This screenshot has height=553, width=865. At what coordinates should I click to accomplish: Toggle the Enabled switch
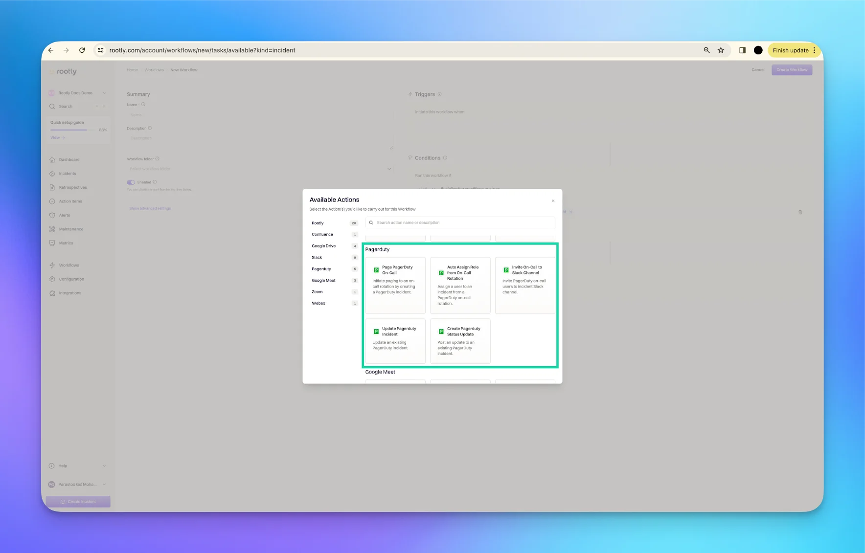coord(131,182)
